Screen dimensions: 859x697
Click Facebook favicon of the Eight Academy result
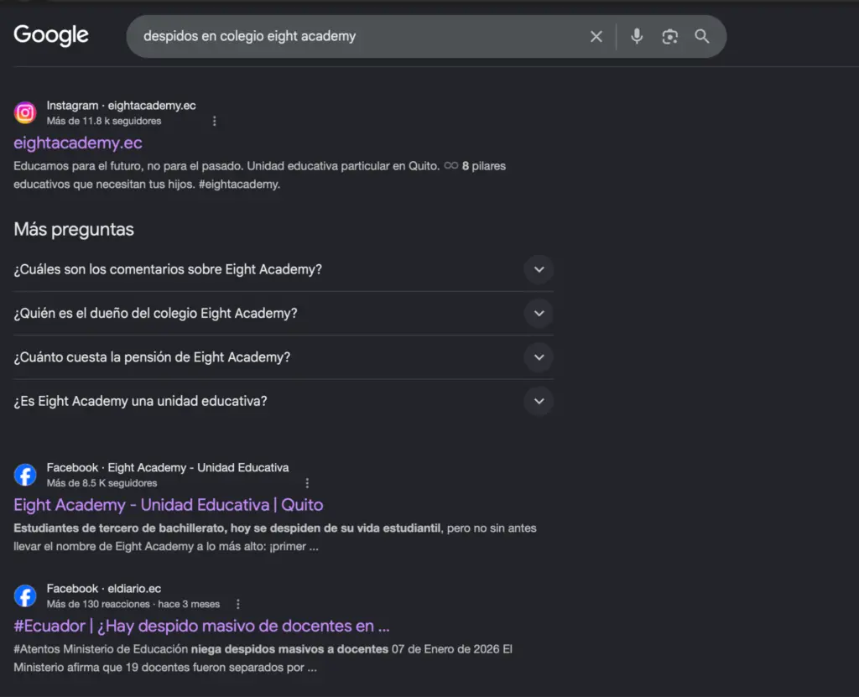(25, 475)
